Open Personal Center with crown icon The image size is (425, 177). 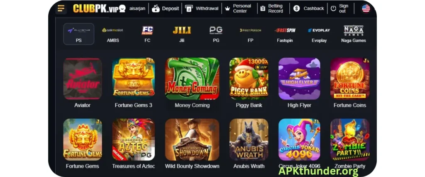coord(239,8)
